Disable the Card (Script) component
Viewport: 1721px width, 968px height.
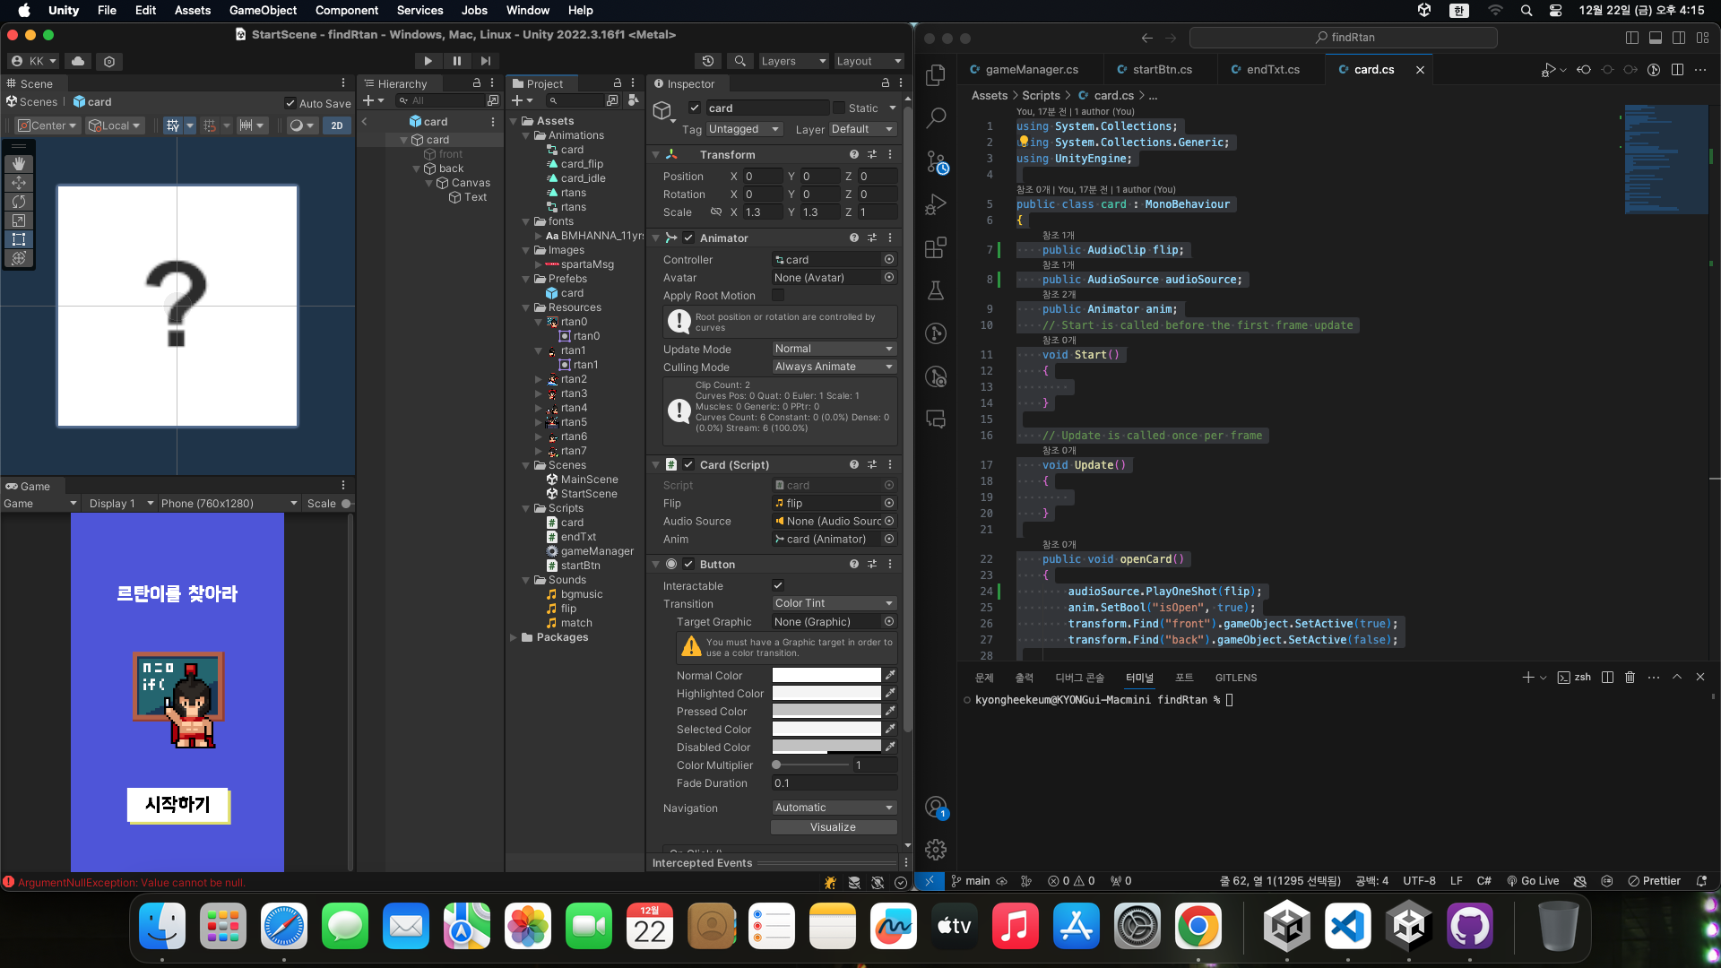688,464
